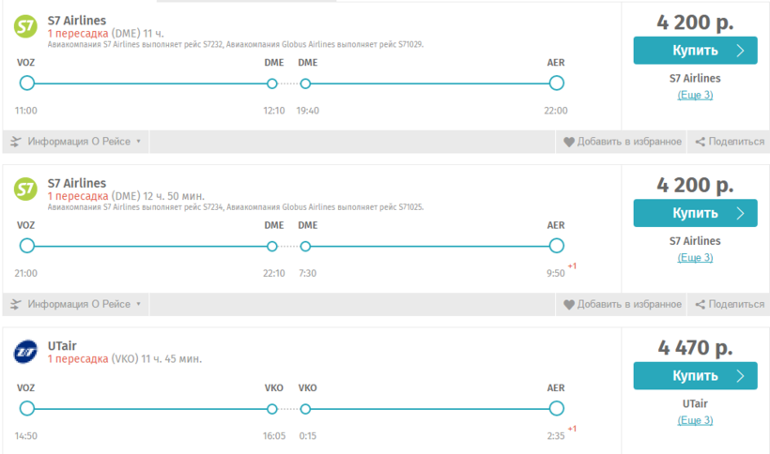Buy the UTair ticket for 4 470 р.
Image resolution: width=770 pixels, height=454 pixels.
[x=695, y=376]
